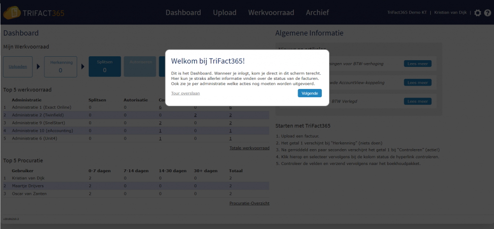494x229 pixels.
Task: Click the Top 5 Procuratie heading
Action: pyautogui.click(x=23, y=161)
